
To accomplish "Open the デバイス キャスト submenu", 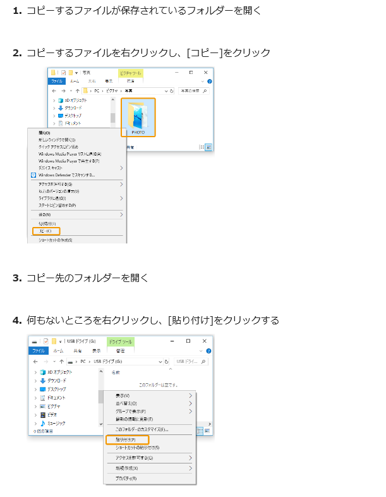I will tap(77, 168).
